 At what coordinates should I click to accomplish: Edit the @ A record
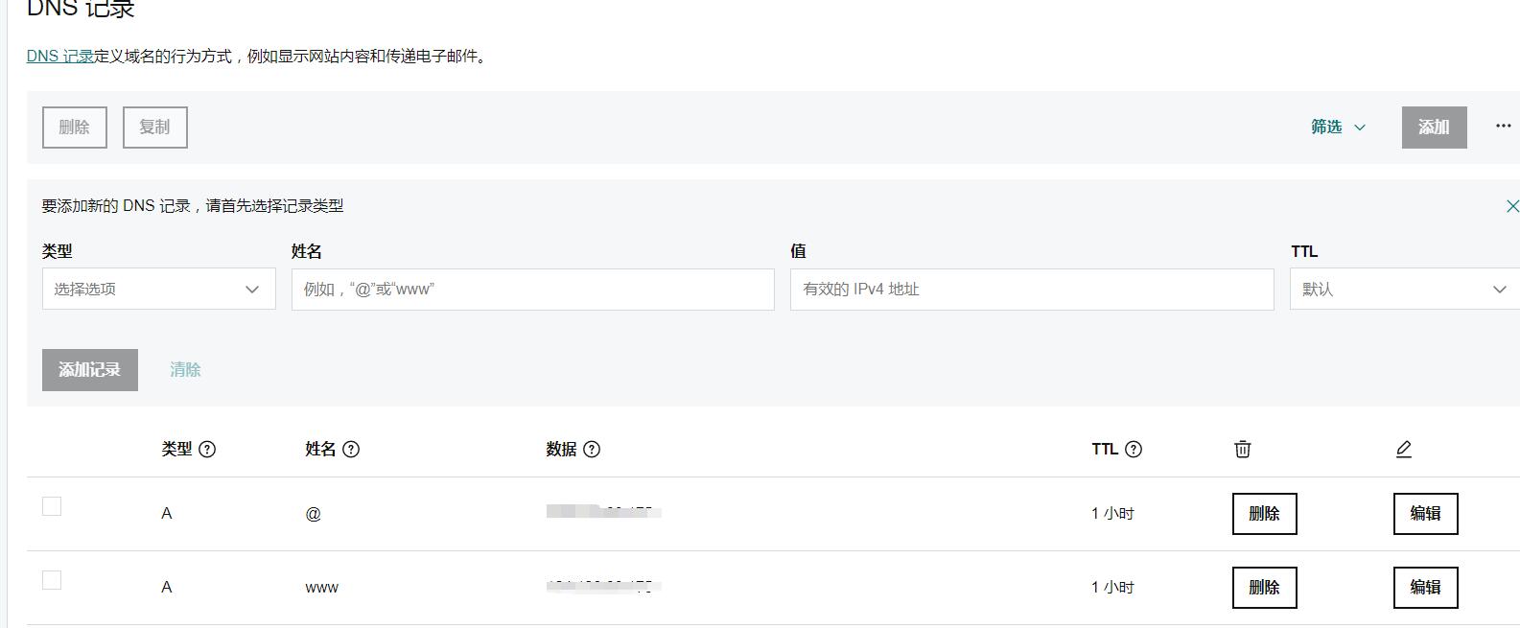click(x=1426, y=514)
